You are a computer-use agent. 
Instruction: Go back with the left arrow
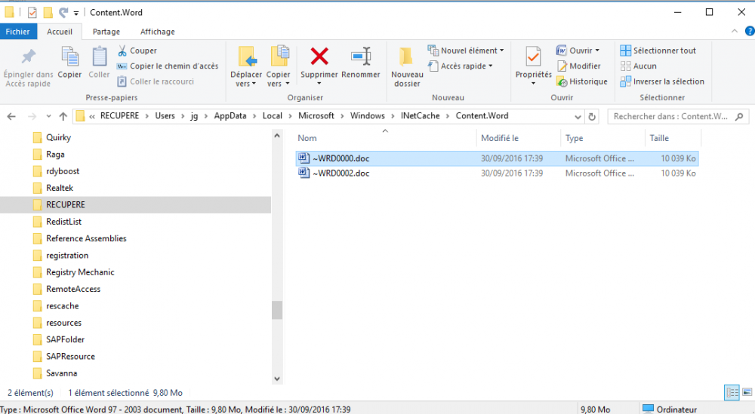(x=11, y=116)
